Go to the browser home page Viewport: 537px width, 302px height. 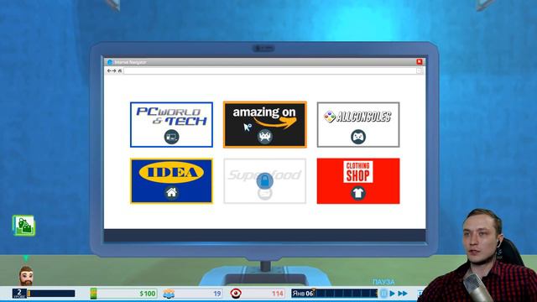point(119,70)
